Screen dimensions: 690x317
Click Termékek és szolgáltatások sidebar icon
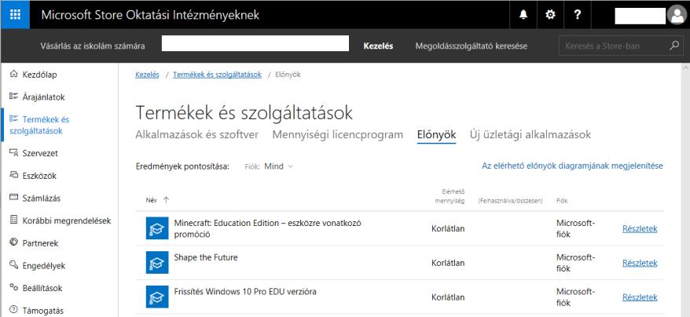14,119
